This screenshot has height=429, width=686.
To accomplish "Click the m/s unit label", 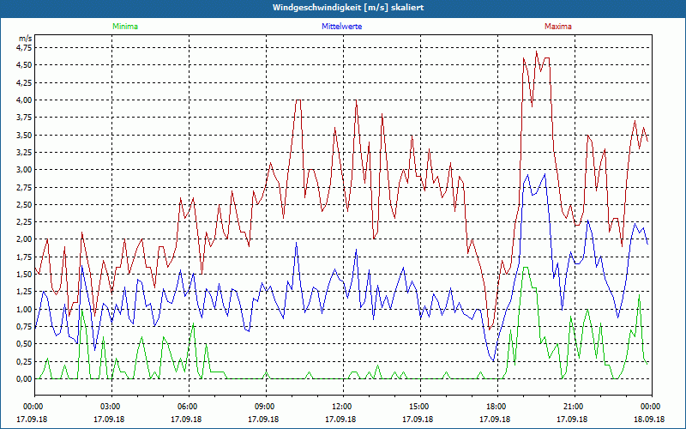I will [x=26, y=39].
